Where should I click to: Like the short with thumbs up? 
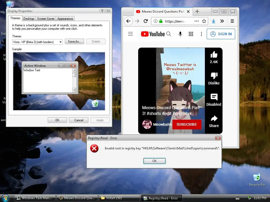[214, 55]
